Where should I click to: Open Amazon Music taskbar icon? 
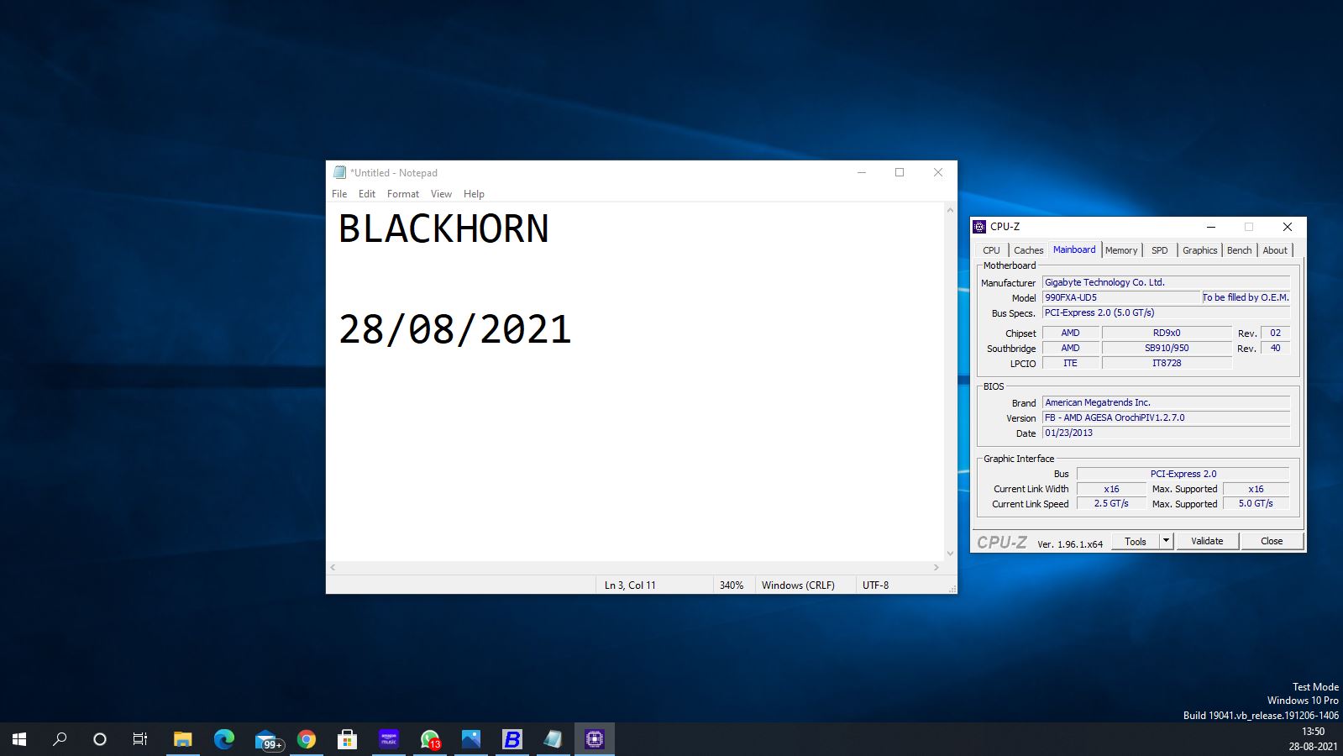(389, 739)
